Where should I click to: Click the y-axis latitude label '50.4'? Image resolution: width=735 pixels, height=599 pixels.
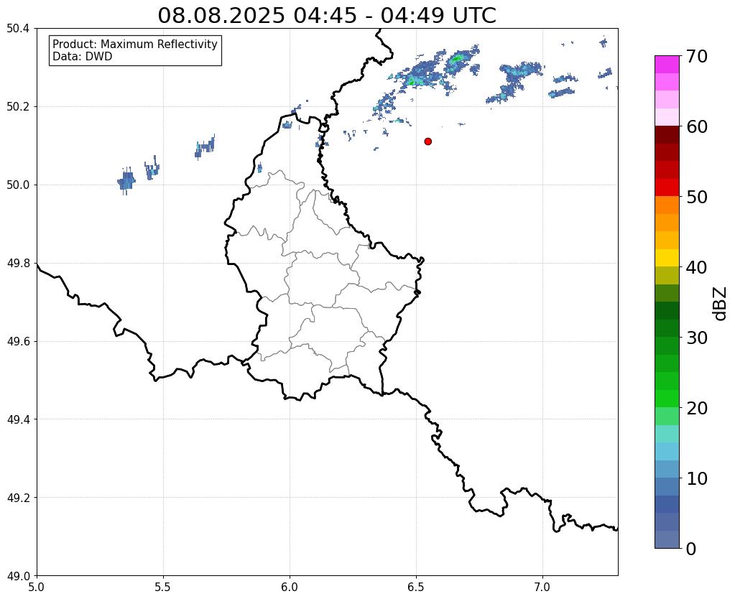(x=18, y=29)
